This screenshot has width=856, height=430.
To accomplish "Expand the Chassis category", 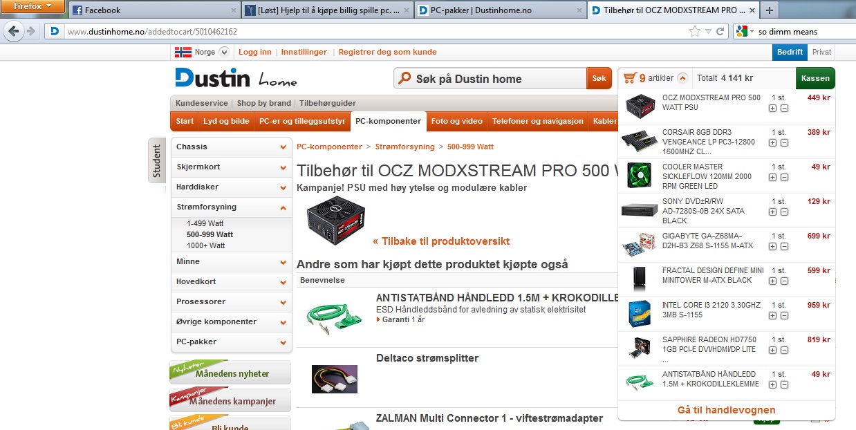I will pos(283,147).
